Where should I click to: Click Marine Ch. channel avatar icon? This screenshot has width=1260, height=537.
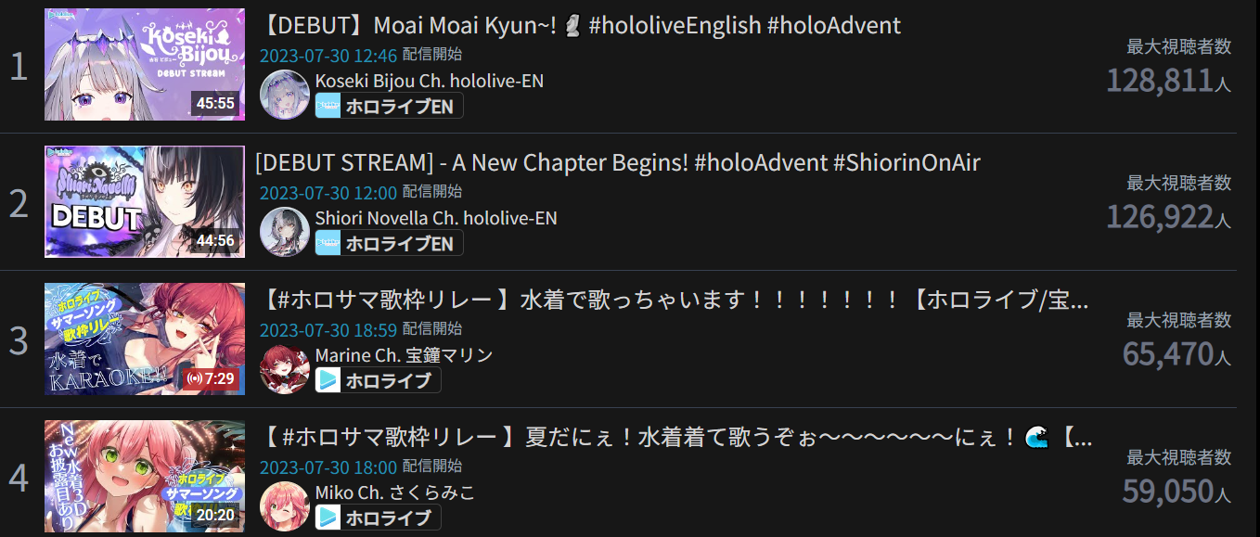point(285,369)
